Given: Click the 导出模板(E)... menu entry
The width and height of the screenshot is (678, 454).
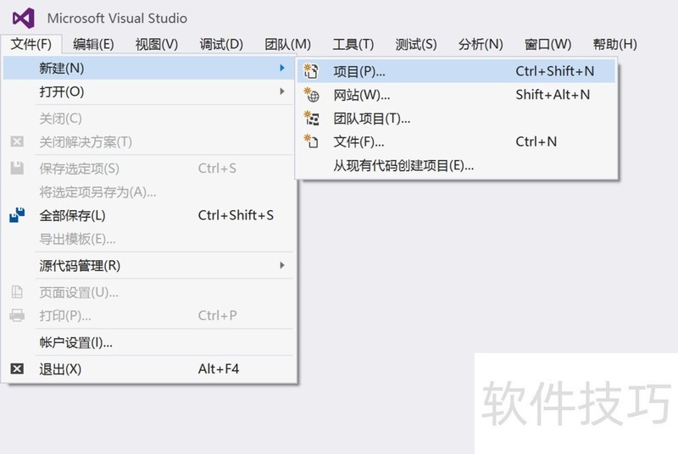Looking at the screenshot, I should [149, 239].
